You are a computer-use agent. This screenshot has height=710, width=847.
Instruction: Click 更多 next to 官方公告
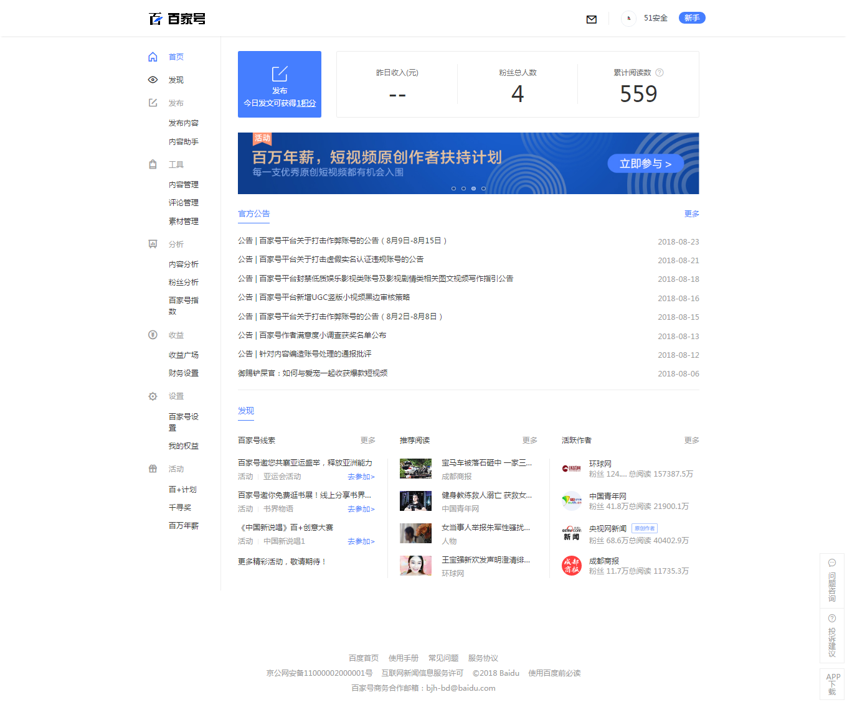(692, 213)
